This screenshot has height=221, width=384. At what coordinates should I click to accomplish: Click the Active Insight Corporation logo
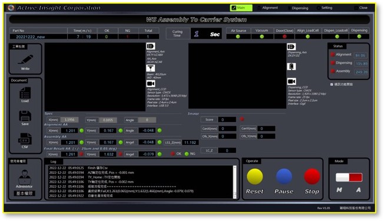[x=11, y=8]
